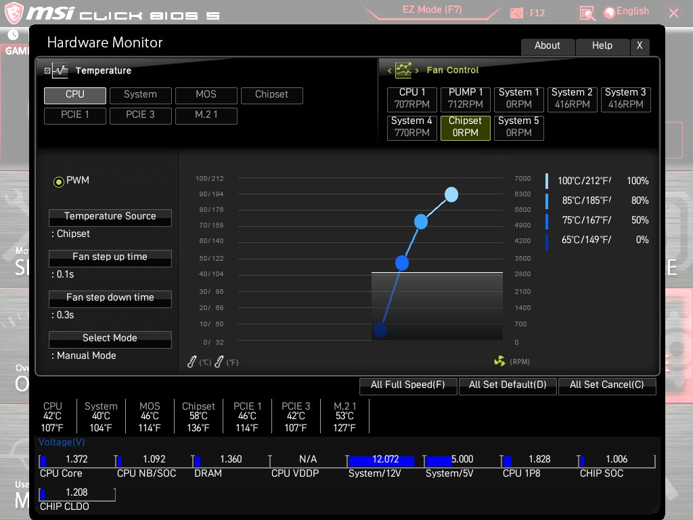
Task: Click the F12 screenshot camera icon
Action: 516,14
